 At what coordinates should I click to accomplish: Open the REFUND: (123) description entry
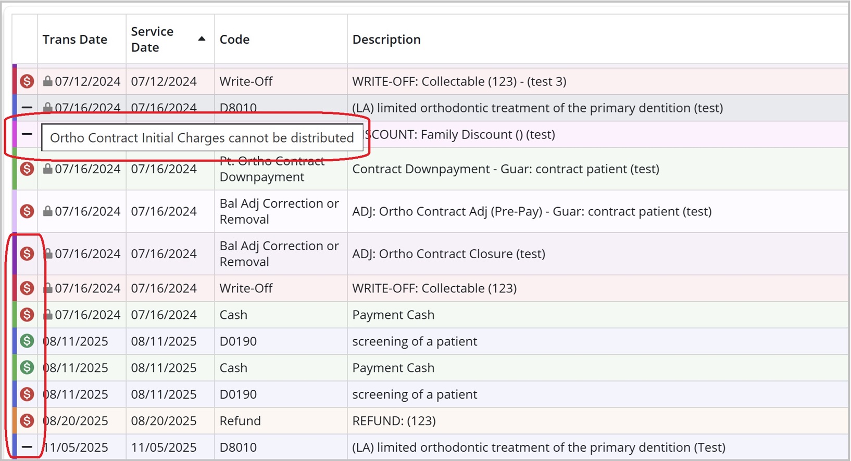[394, 421]
